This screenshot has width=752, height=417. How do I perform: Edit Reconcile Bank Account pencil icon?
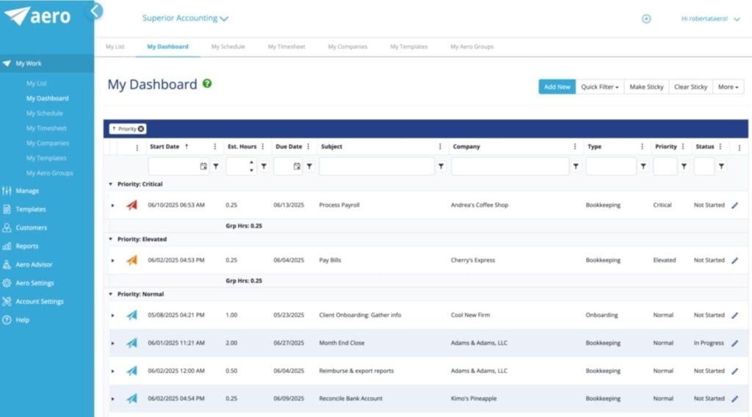[x=734, y=399]
